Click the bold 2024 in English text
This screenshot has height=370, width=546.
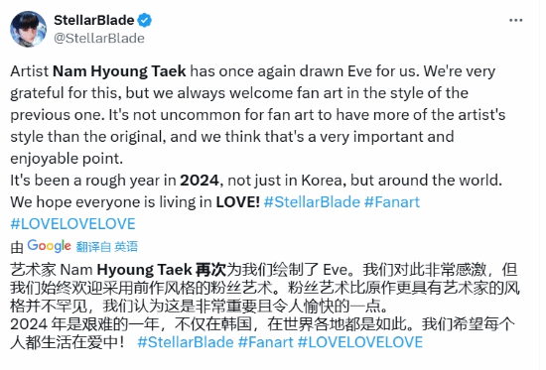pos(200,181)
